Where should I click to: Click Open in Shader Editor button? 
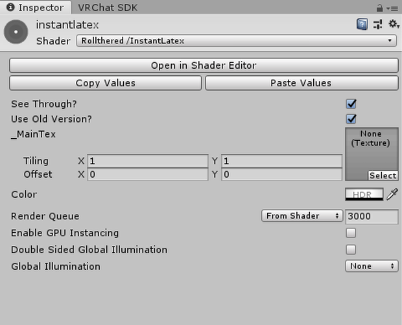pos(204,66)
